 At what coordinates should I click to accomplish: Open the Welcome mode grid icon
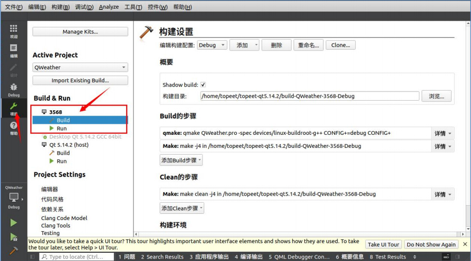[13, 31]
